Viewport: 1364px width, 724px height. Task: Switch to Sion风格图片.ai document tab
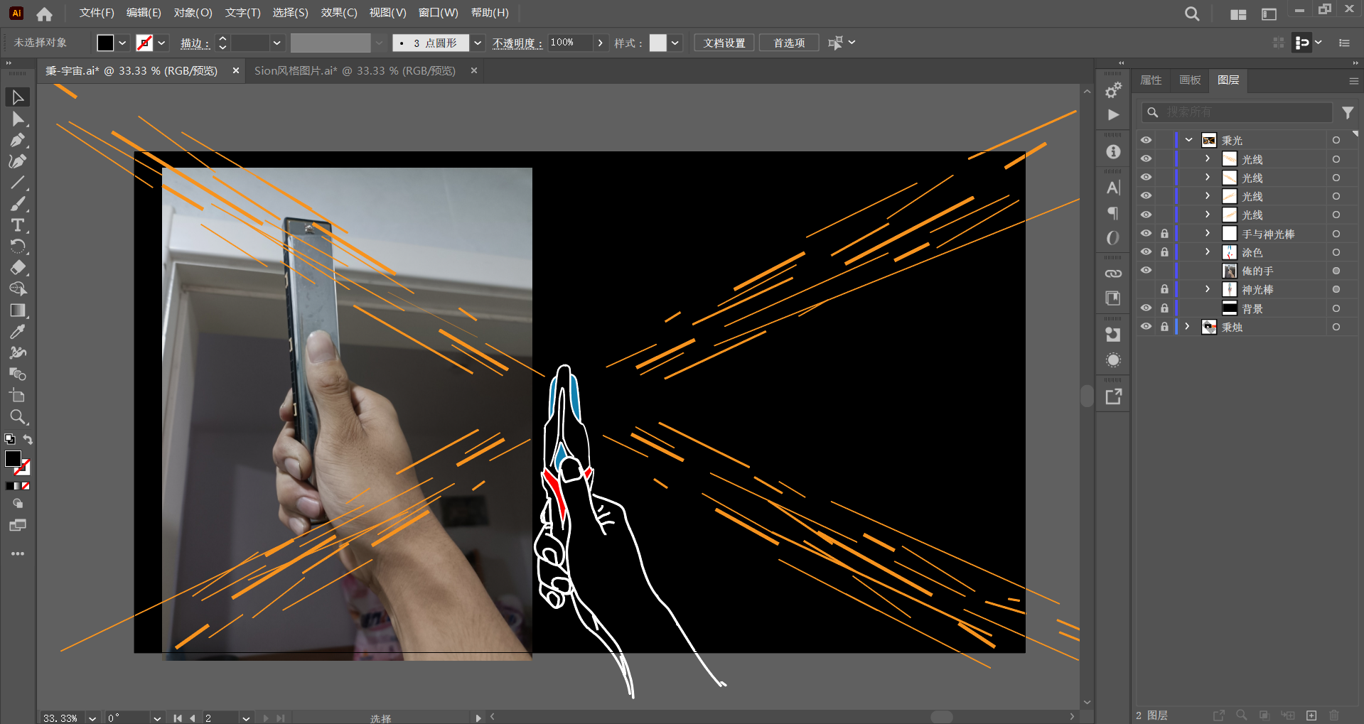[x=355, y=71]
